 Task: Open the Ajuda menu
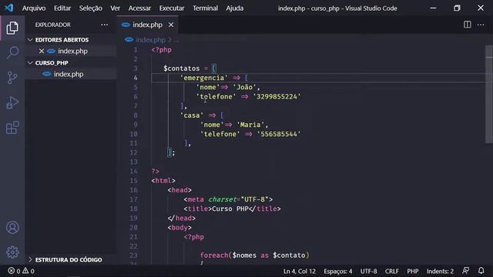click(x=234, y=8)
